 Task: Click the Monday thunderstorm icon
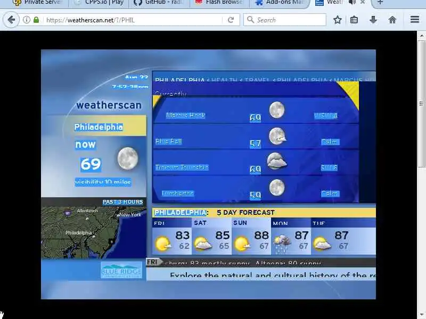click(282, 244)
